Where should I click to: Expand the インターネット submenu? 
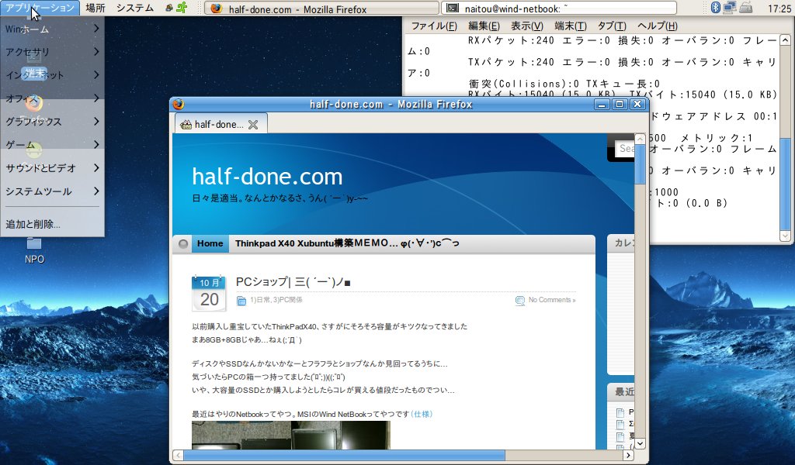coord(52,75)
